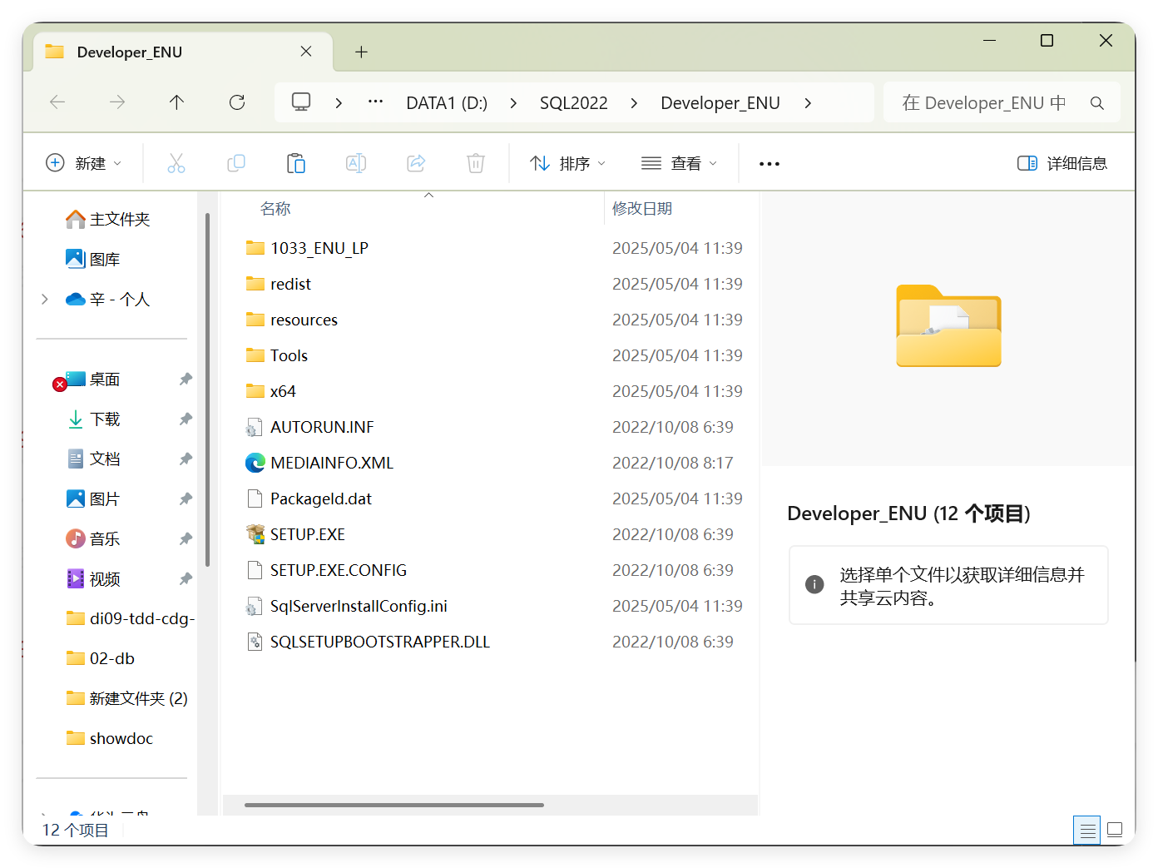
Task: Unpin 视频 using its pin icon
Action: click(186, 578)
